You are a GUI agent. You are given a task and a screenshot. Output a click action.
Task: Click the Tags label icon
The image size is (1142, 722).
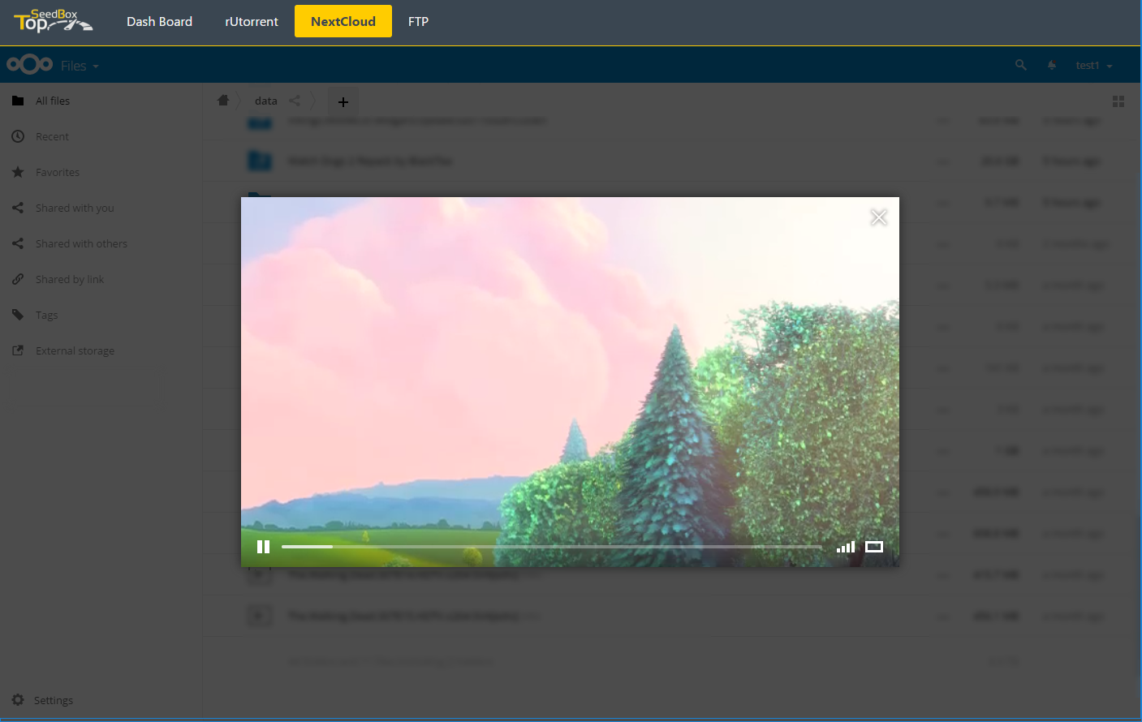pyautogui.click(x=18, y=315)
